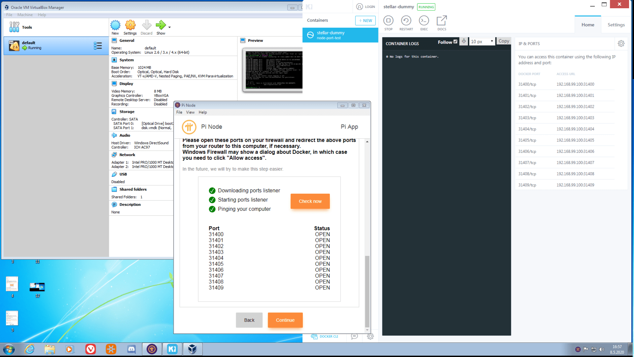Open desktop shortcut labeled 12
Viewport: 634px width, 357px height.
click(x=37, y=289)
